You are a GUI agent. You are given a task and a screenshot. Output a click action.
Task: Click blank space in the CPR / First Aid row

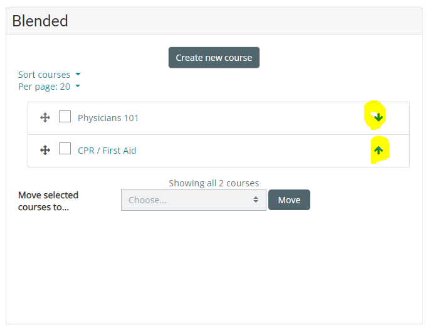[x=251, y=151]
